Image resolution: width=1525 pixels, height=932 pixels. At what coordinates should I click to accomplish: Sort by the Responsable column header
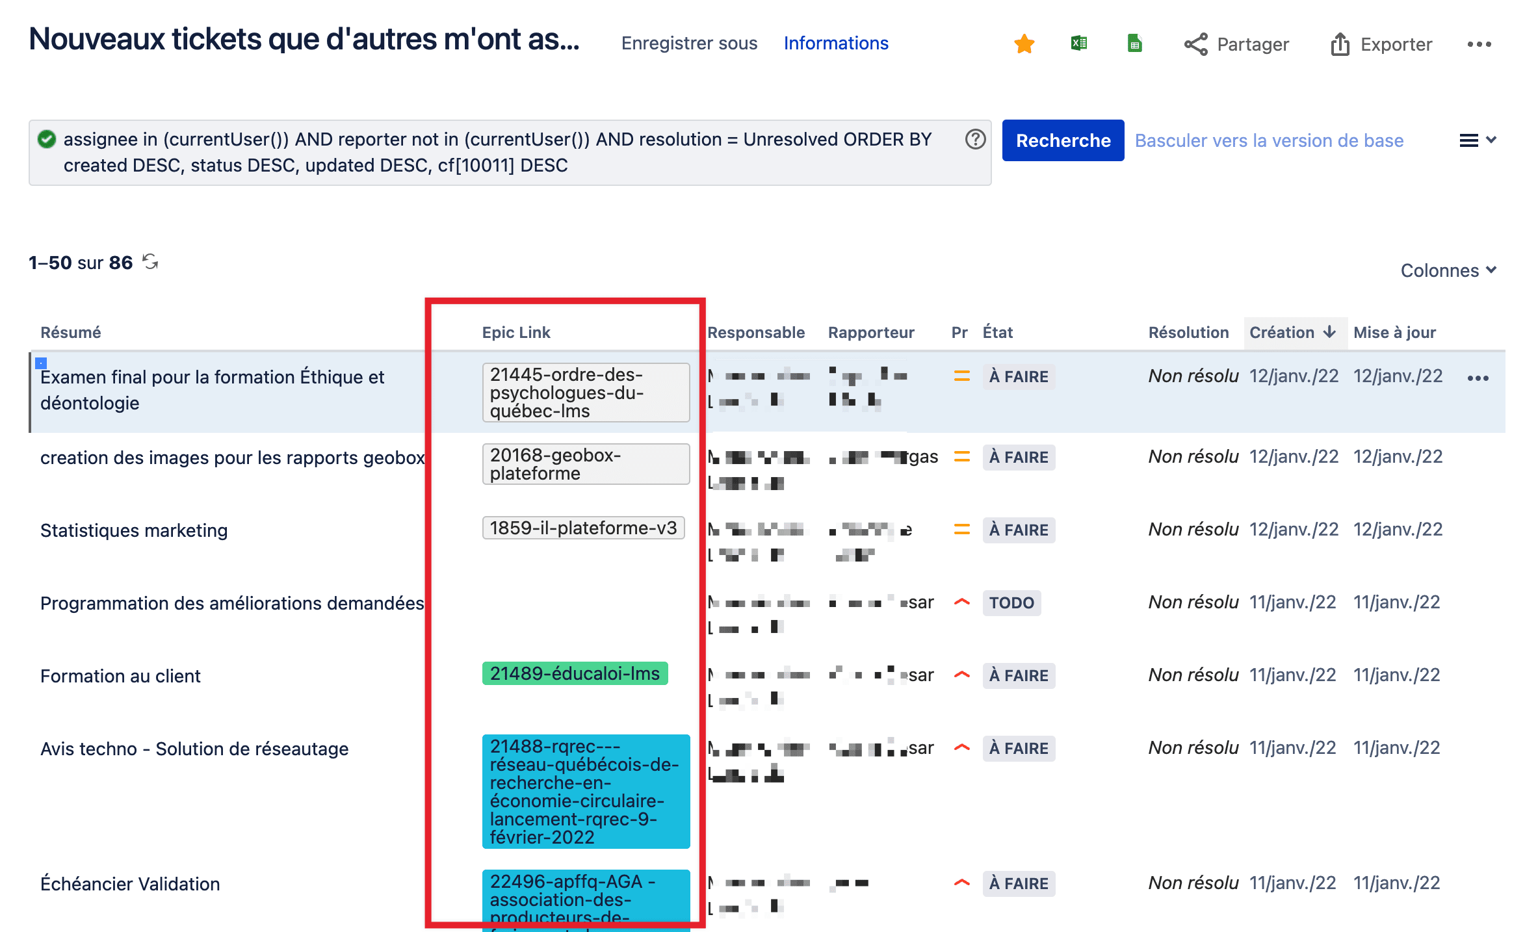(756, 332)
